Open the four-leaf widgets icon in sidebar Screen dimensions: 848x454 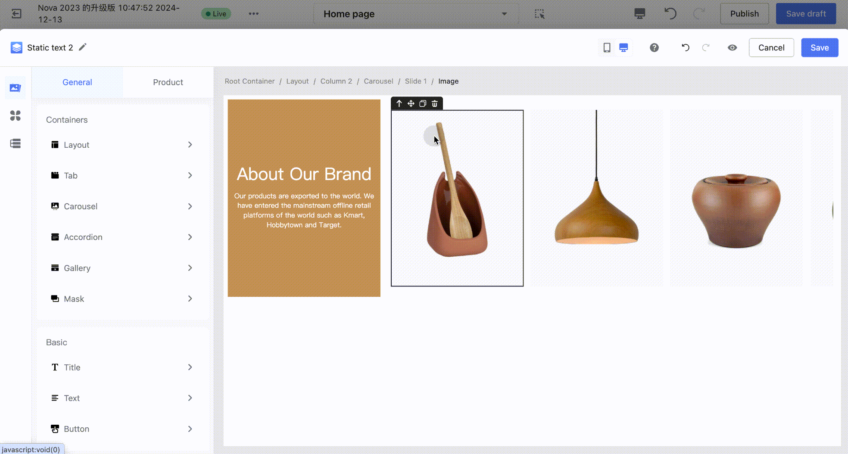16,115
